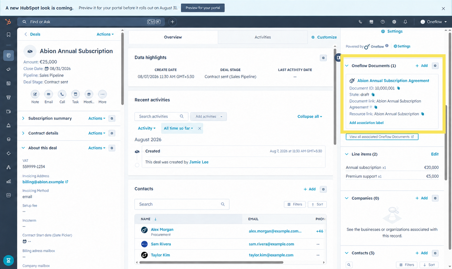Open the notifications bell

coord(405,22)
